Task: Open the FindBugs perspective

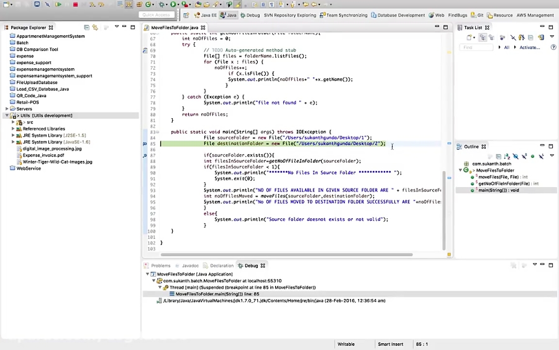Action: coord(457,15)
